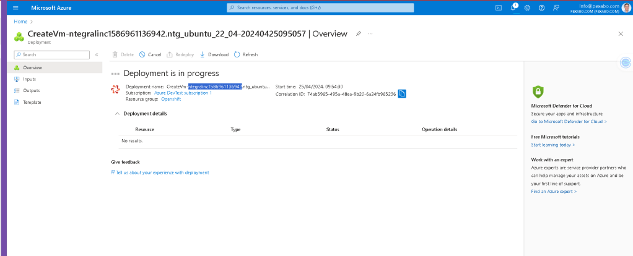Click the Status column header
633x256 pixels.
333,129
